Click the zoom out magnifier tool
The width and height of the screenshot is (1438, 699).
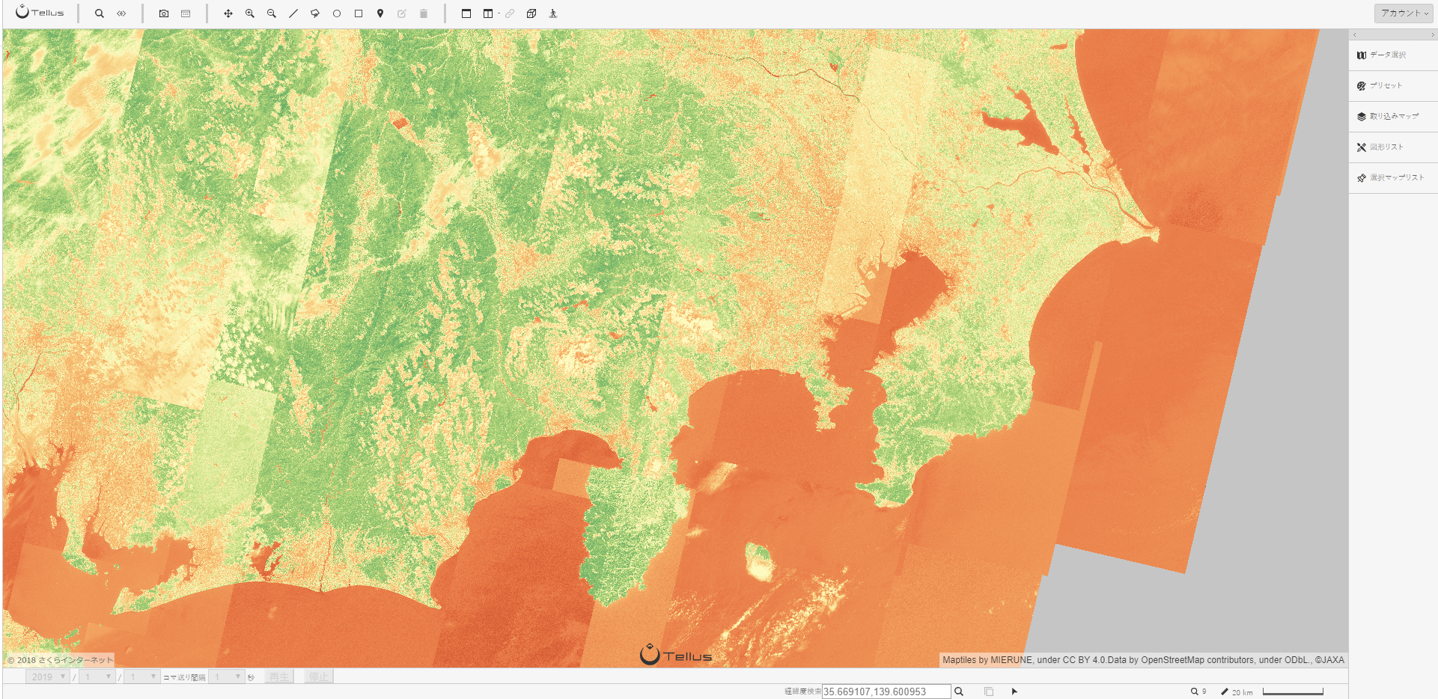(272, 13)
